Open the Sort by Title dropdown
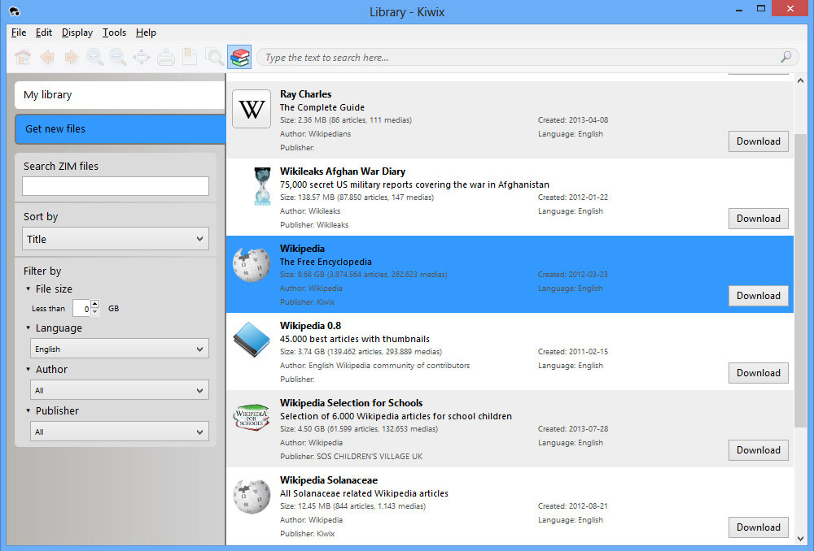The image size is (814, 551). tap(116, 239)
